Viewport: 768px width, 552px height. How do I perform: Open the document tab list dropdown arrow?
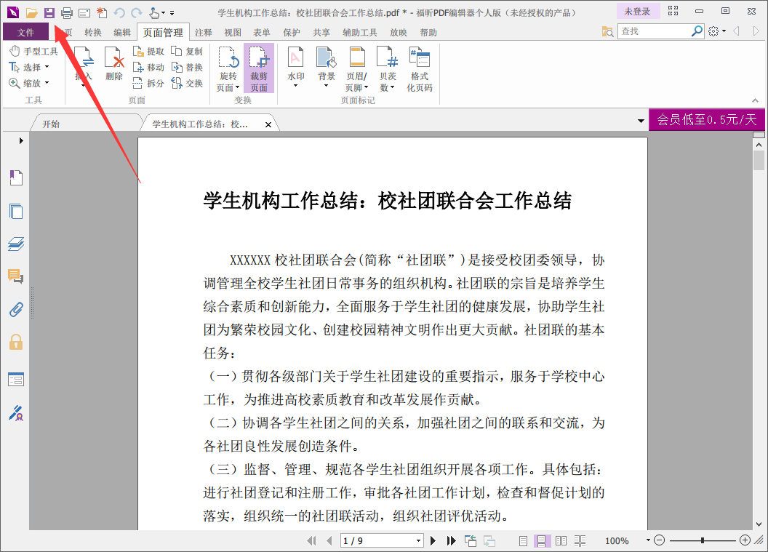click(x=641, y=121)
